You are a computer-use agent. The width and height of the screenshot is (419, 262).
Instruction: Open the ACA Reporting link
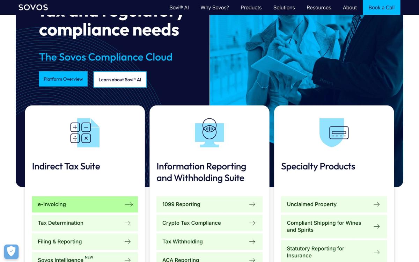point(209,257)
